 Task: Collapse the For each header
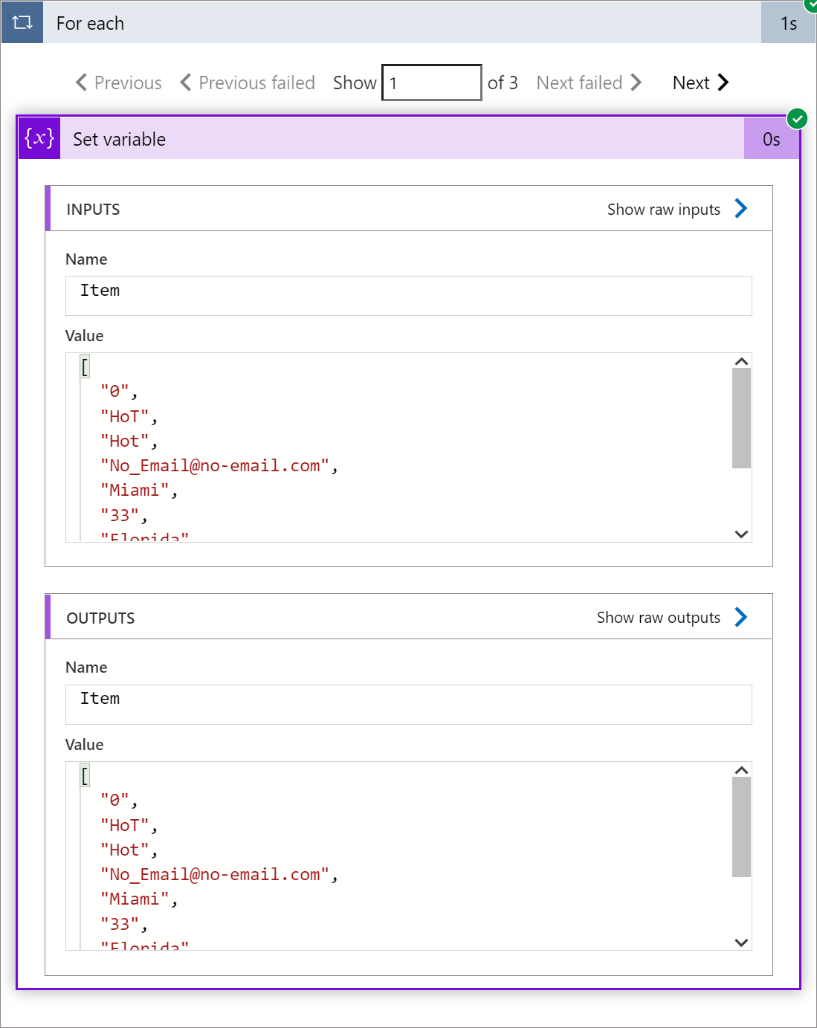coord(401,22)
